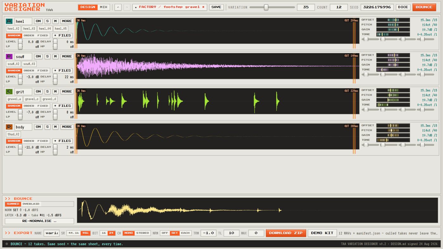Screen dimensions: 443x249
Task: Click the DICE seed button
Action: click(x=403, y=7)
